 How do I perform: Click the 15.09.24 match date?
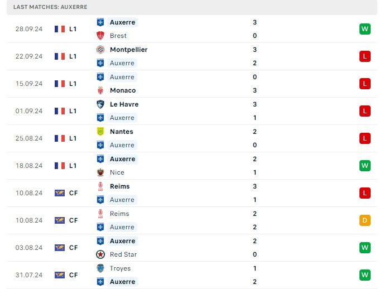click(29, 84)
